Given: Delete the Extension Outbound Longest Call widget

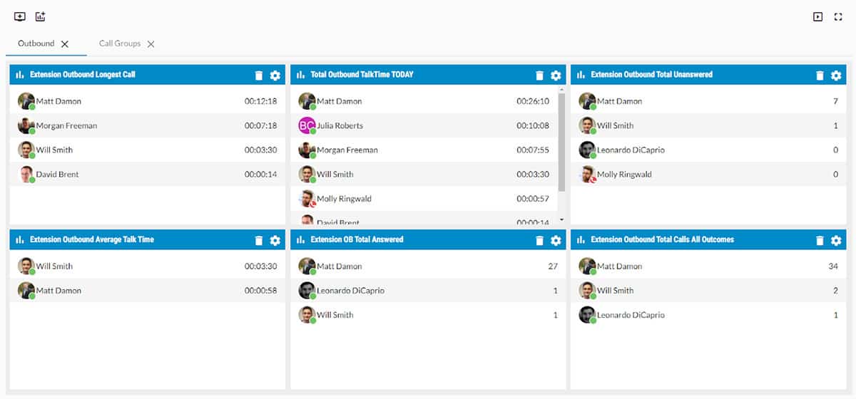Looking at the screenshot, I should coord(259,76).
